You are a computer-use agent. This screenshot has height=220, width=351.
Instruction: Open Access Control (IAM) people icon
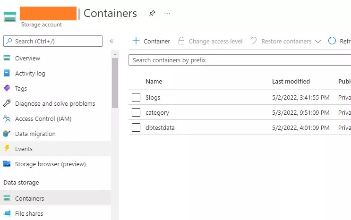click(x=7, y=118)
